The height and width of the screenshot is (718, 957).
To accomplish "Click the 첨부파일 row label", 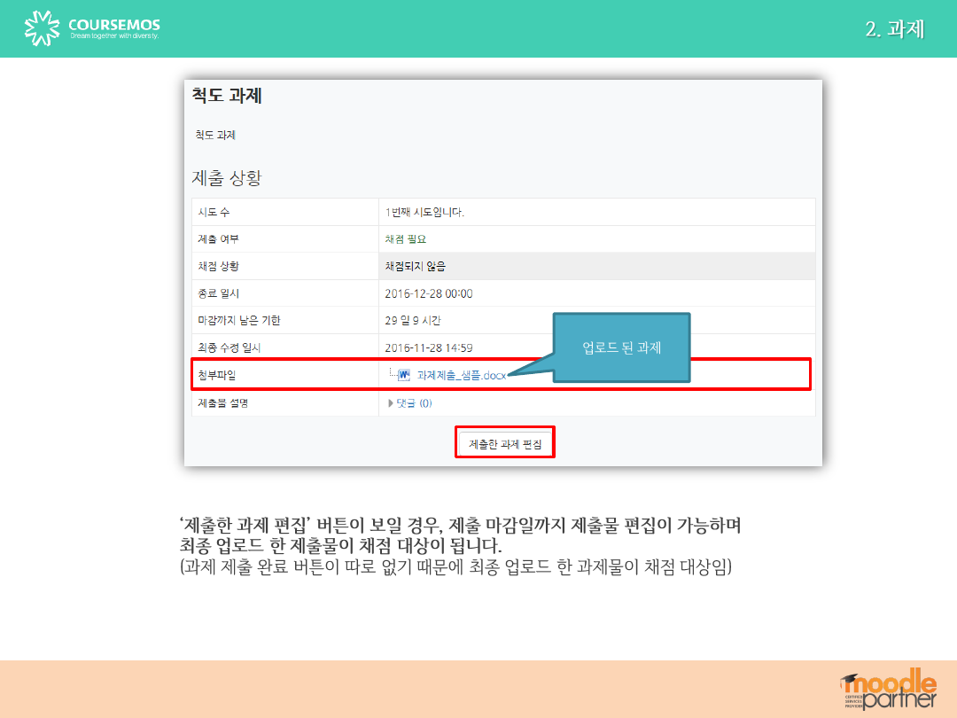I will (x=217, y=375).
